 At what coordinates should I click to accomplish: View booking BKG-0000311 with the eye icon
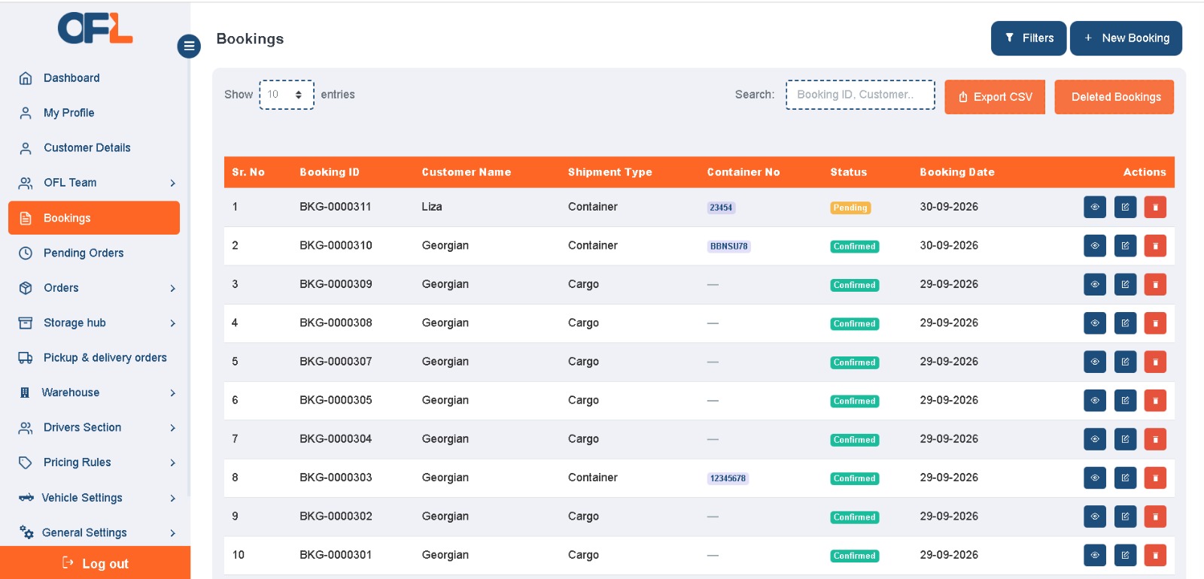point(1095,207)
